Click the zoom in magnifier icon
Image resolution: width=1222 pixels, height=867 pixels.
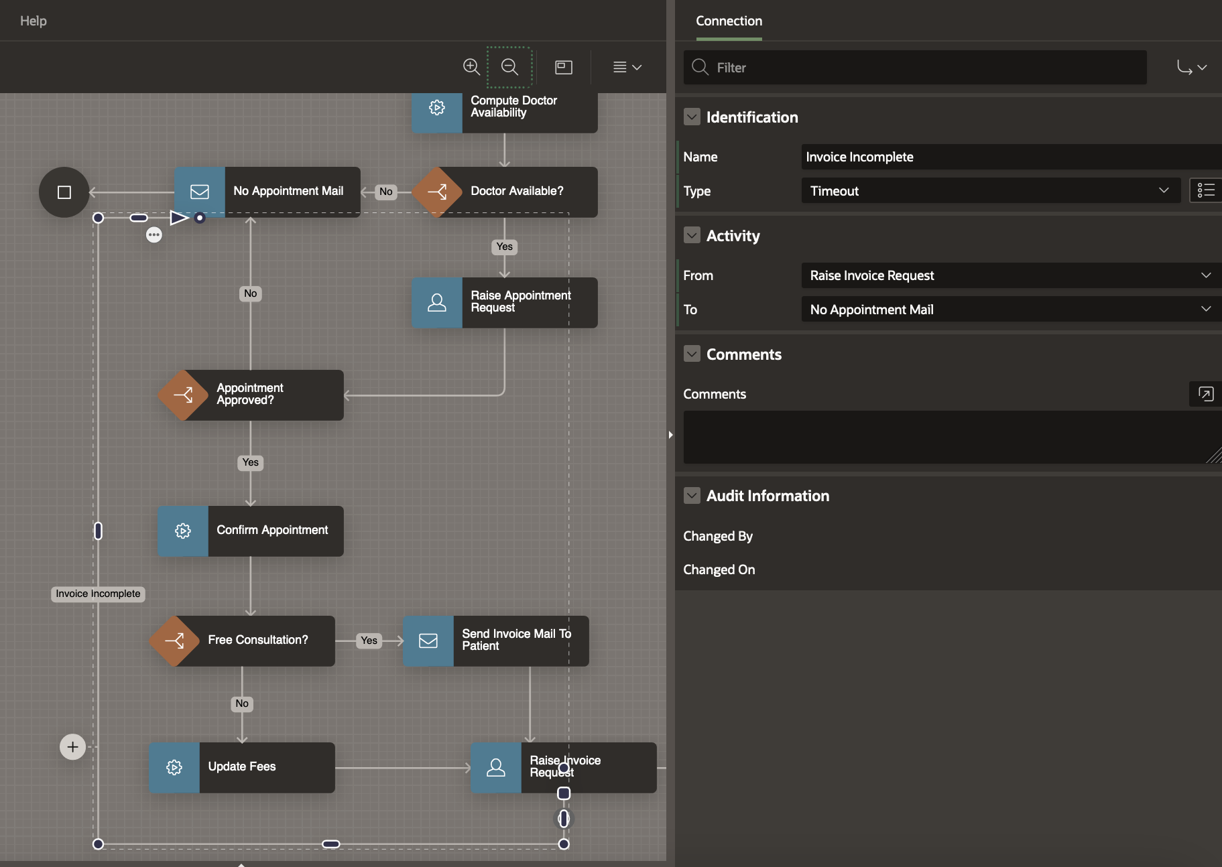coord(471,67)
